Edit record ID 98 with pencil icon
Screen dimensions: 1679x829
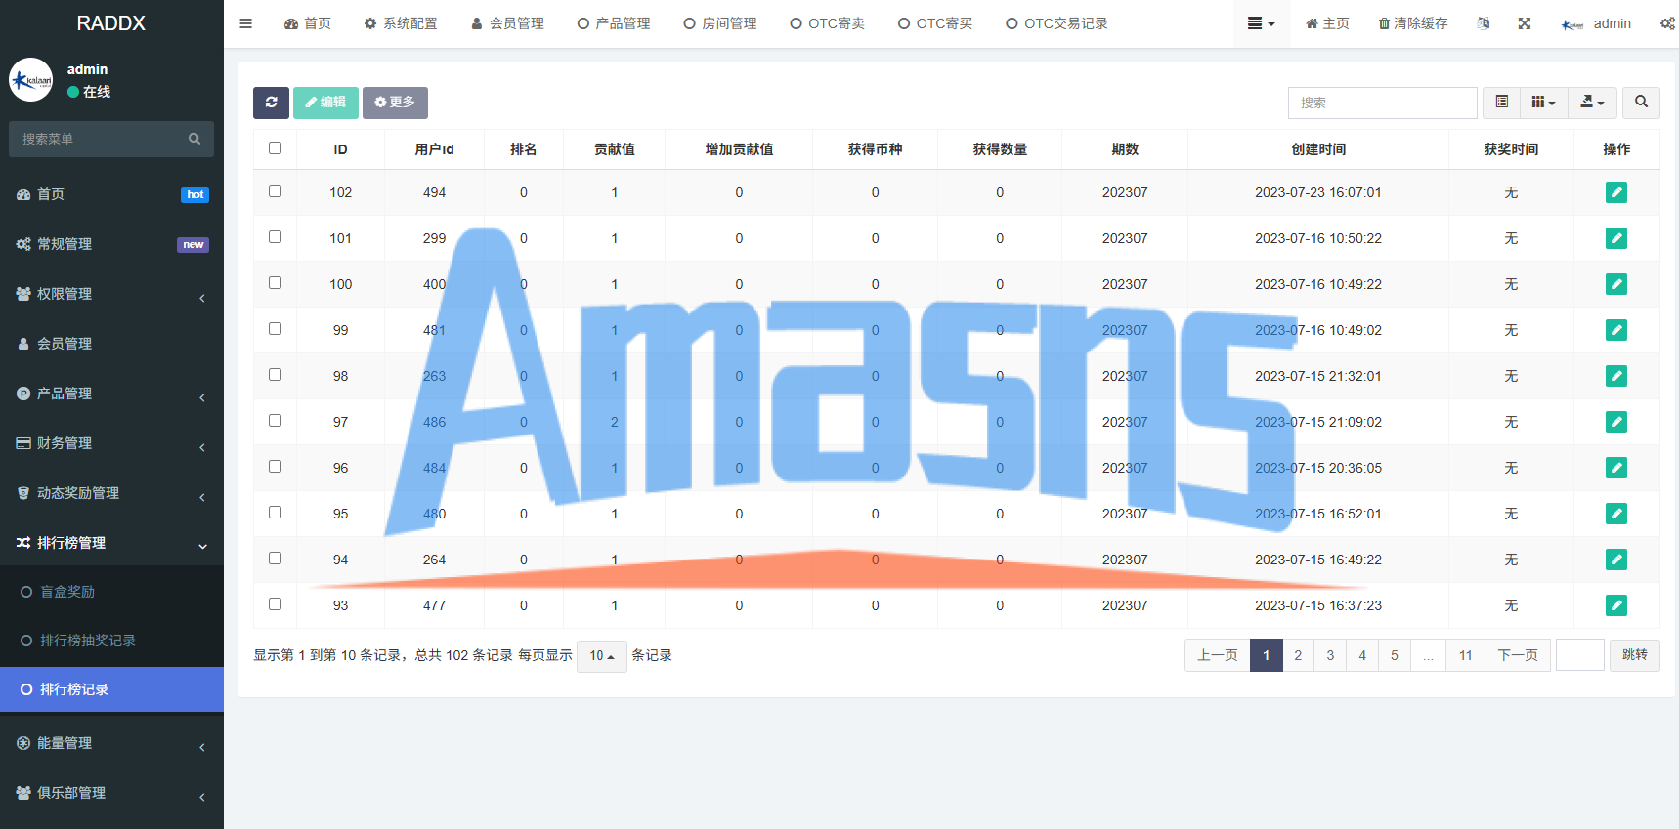coord(1616,376)
